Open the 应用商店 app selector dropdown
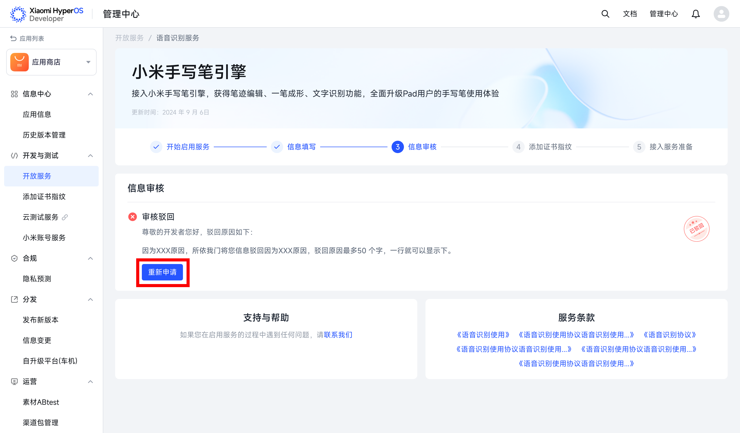 pos(51,62)
